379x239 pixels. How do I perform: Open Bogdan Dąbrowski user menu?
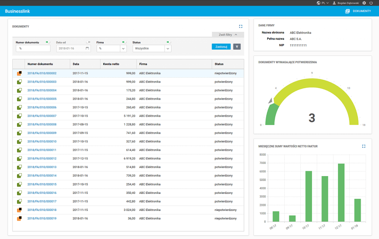pos(346,3)
